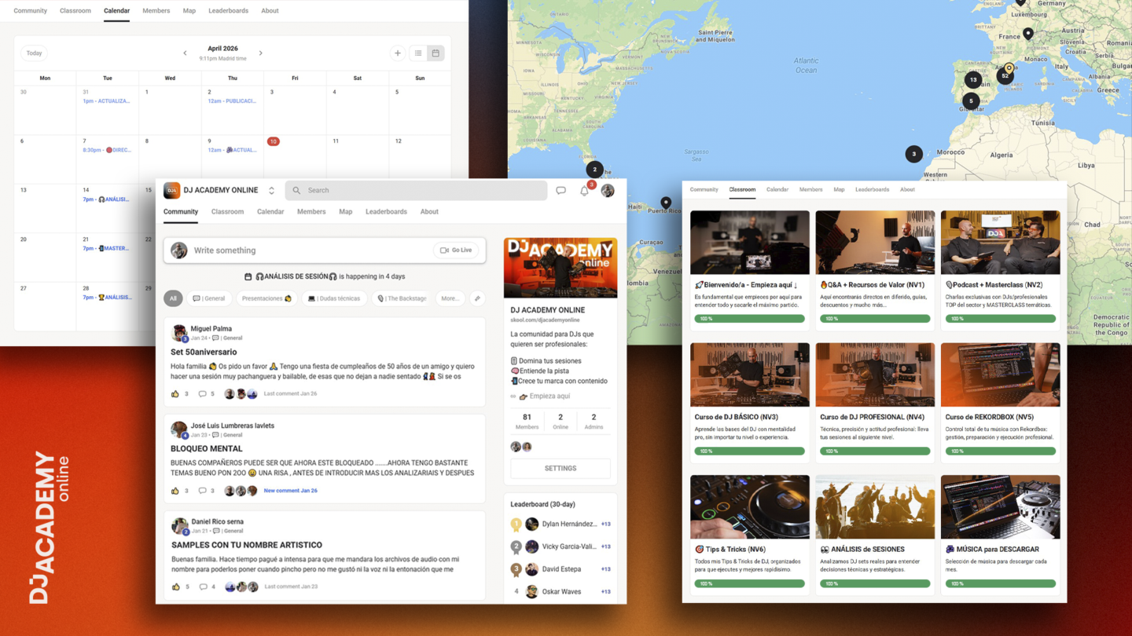Viewport: 1132px width, 636px height.
Task: Click the magnifier icon in the search bar
Action: pyautogui.click(x=296, y=190)
